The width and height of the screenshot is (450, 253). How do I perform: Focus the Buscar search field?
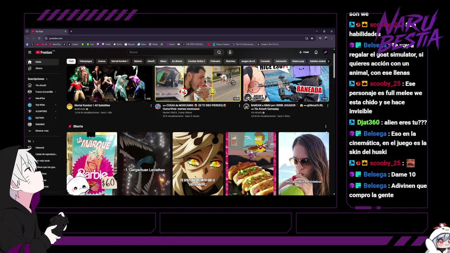[x=171, y=52]
